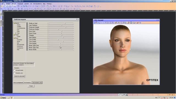The height and width of the screenshot is (99, 176).
Task: Click the Восстановить Всё button
Action: tap(37, 82)
